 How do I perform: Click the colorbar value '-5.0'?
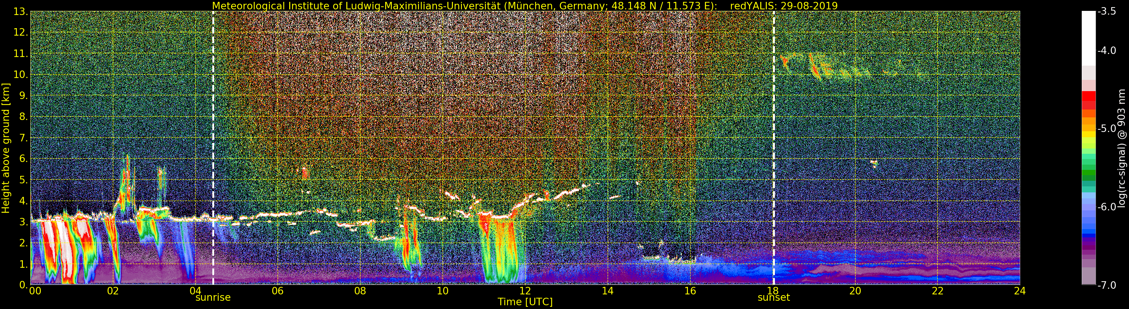1106,129
